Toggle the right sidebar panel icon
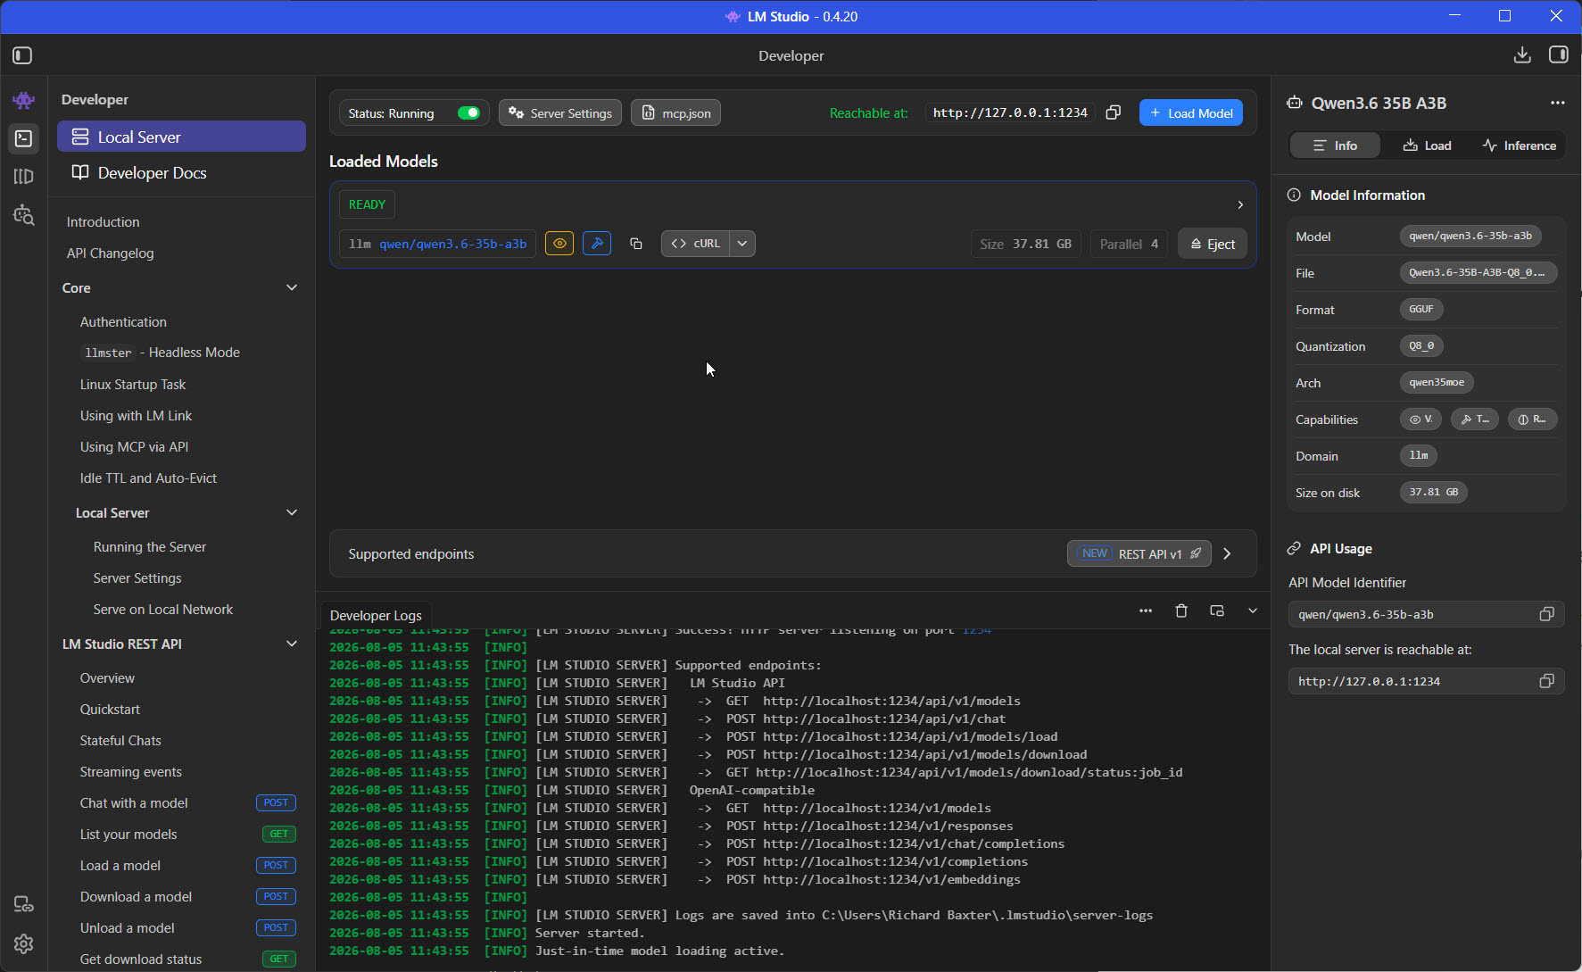This screenshot has width=1582, height=972. click(1558, 55)
